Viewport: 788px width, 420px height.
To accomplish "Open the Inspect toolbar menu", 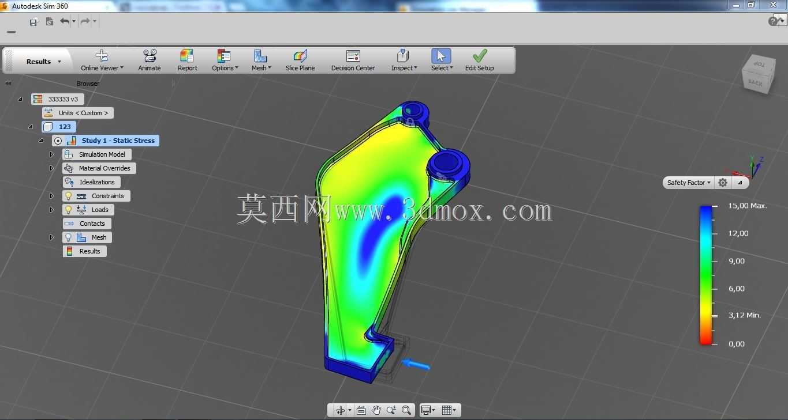I will click(x=404, y=68).
